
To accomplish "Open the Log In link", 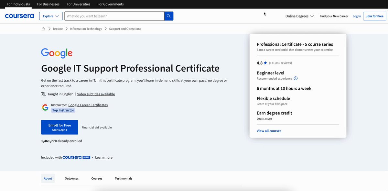I will (x=357, y=16).
